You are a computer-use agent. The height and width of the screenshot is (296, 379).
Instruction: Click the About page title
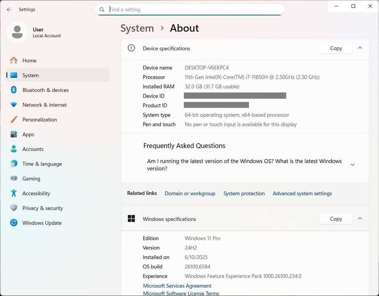point(185,28)
